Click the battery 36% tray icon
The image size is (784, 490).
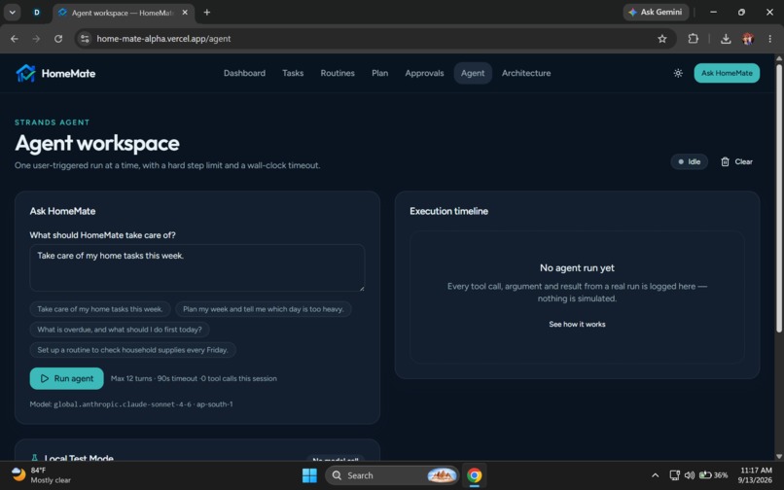(x=713, y=475)
